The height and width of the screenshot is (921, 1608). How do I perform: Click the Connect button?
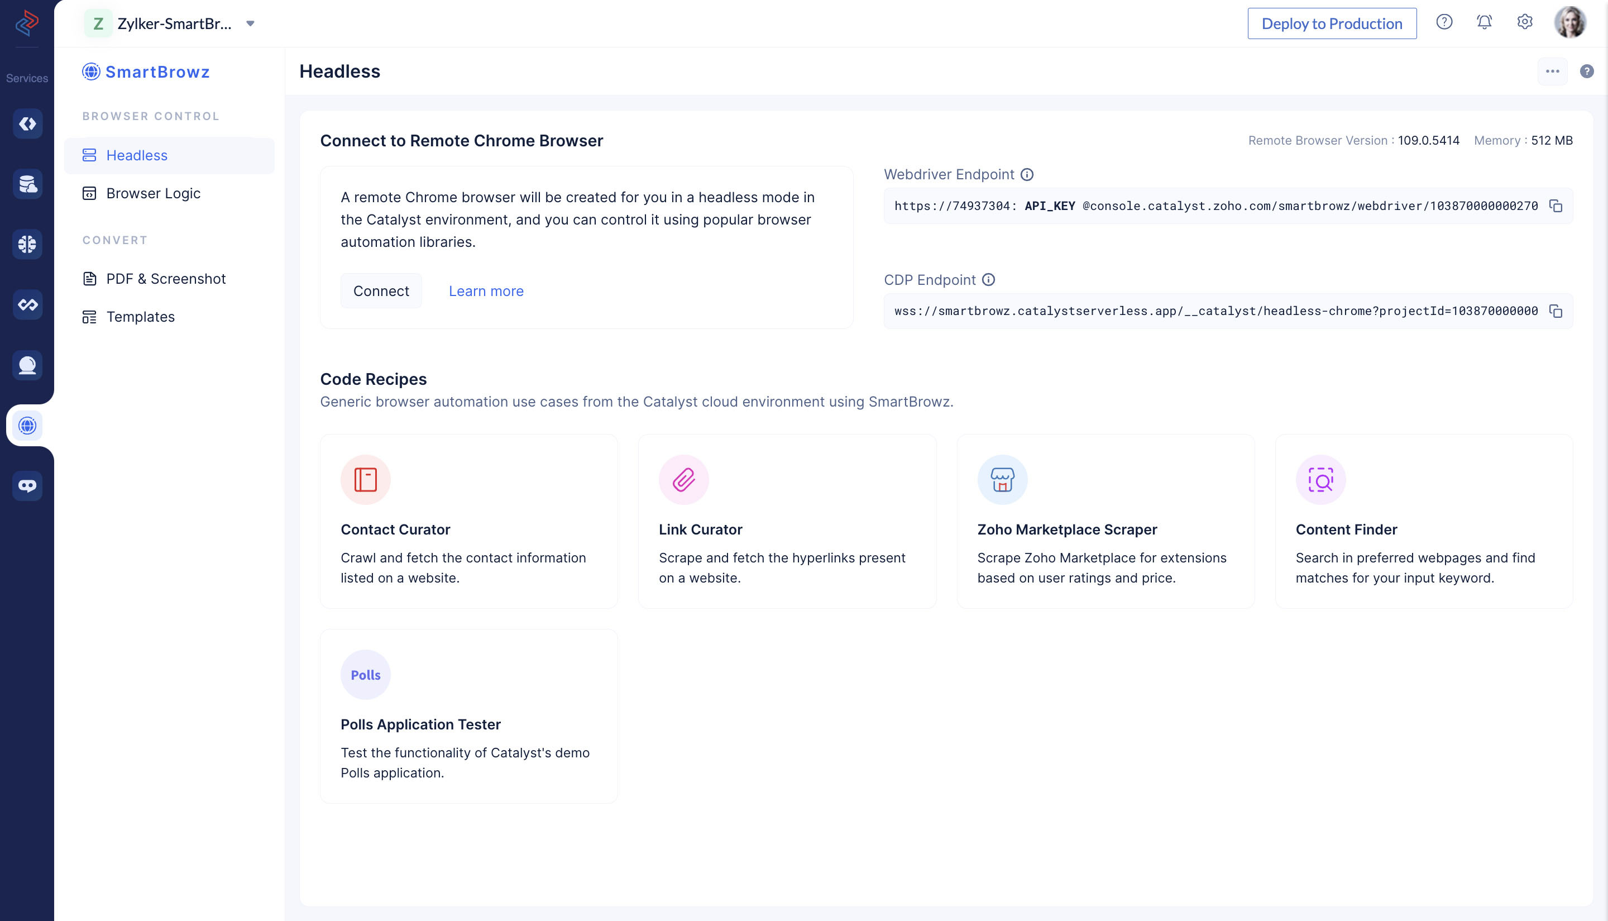(x=381, y=290)
